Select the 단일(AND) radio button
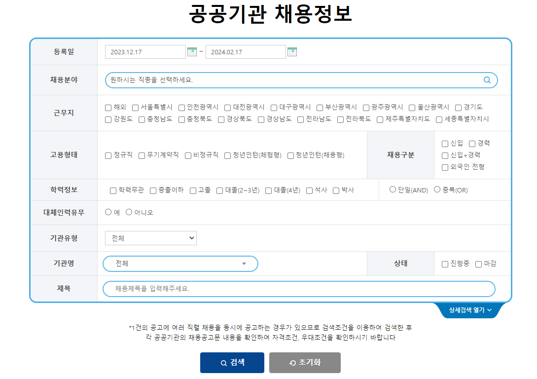Image resolution: width=537 pixels, height=379 pixels. [393, 189]
